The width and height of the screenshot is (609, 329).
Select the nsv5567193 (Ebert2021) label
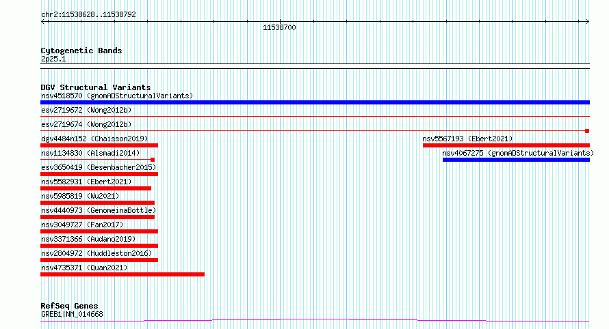pyautogui.click(x=467, y=139)
